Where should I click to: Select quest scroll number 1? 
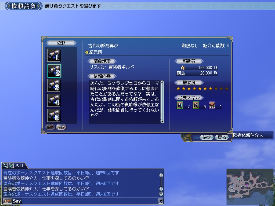54,56
